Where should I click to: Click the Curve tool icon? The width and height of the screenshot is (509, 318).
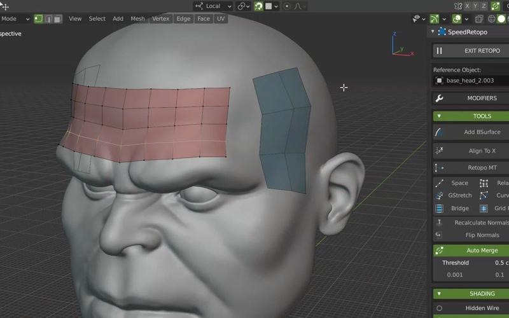click(484, 195)
